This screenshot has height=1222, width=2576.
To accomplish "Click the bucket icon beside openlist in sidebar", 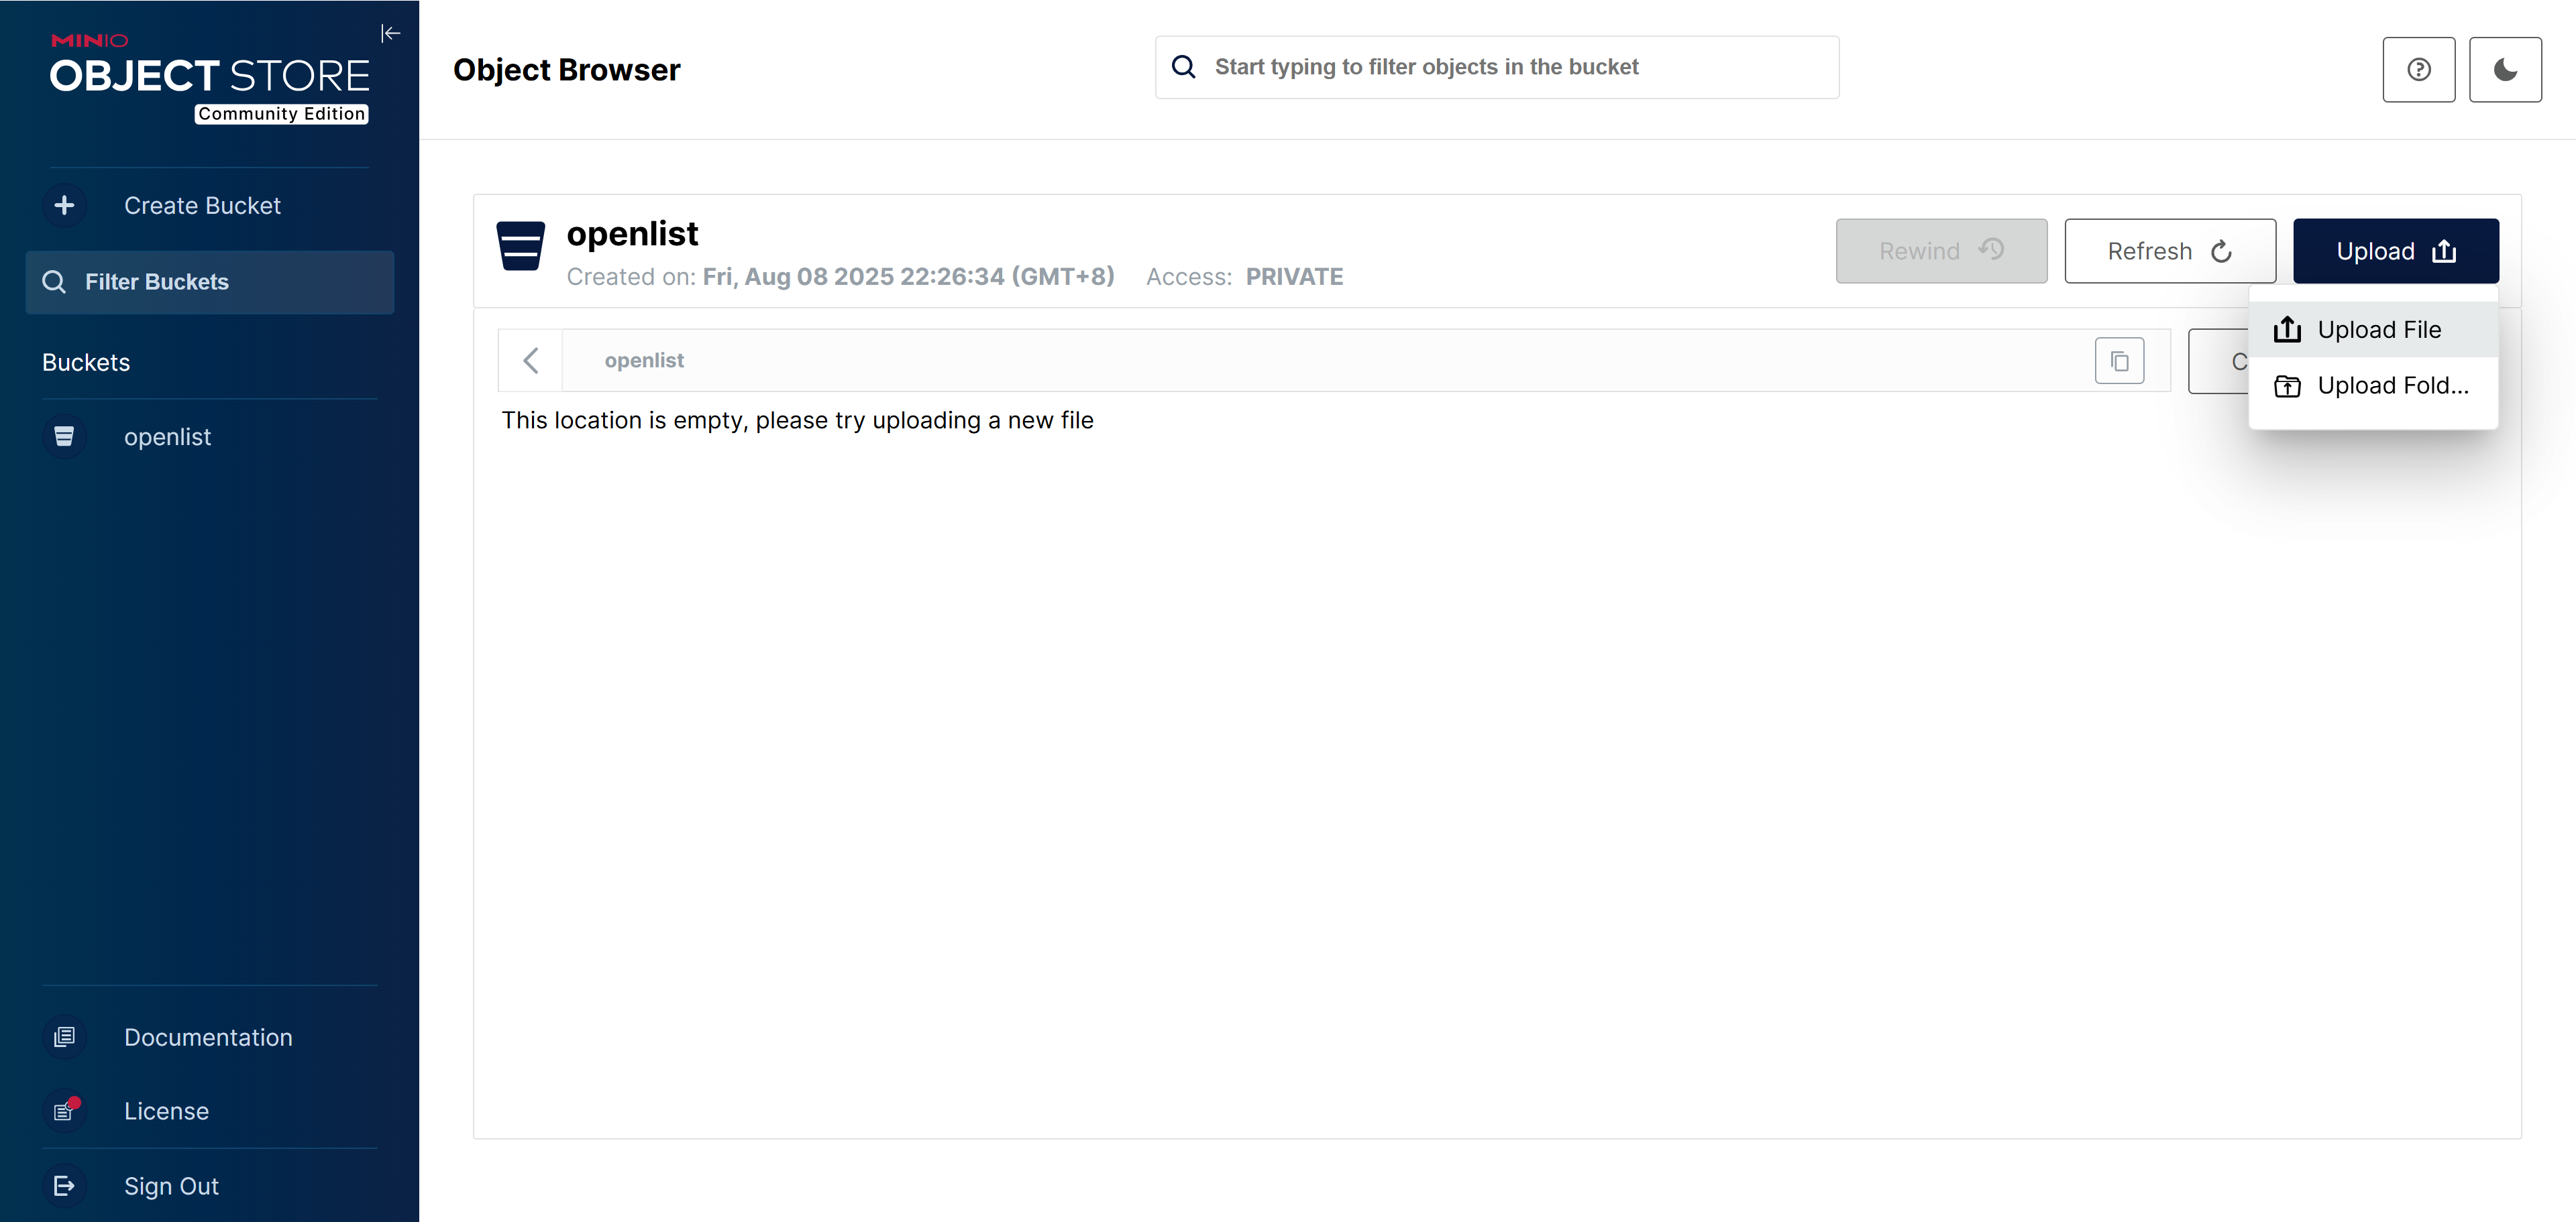I will pyautogui.click(x=64, y=436).
